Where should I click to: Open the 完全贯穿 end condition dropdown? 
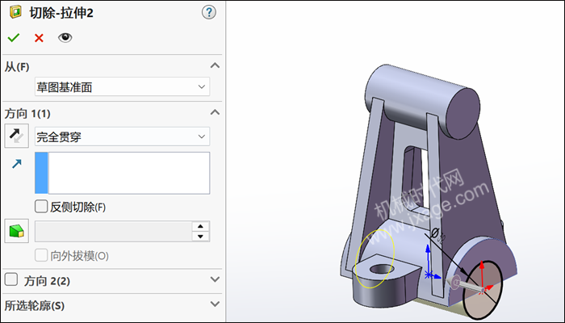click(121, 136)
